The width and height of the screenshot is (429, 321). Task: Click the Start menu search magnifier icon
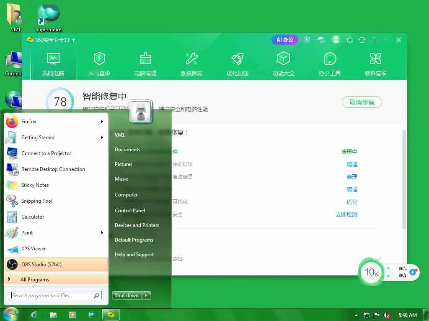(97, 296)
